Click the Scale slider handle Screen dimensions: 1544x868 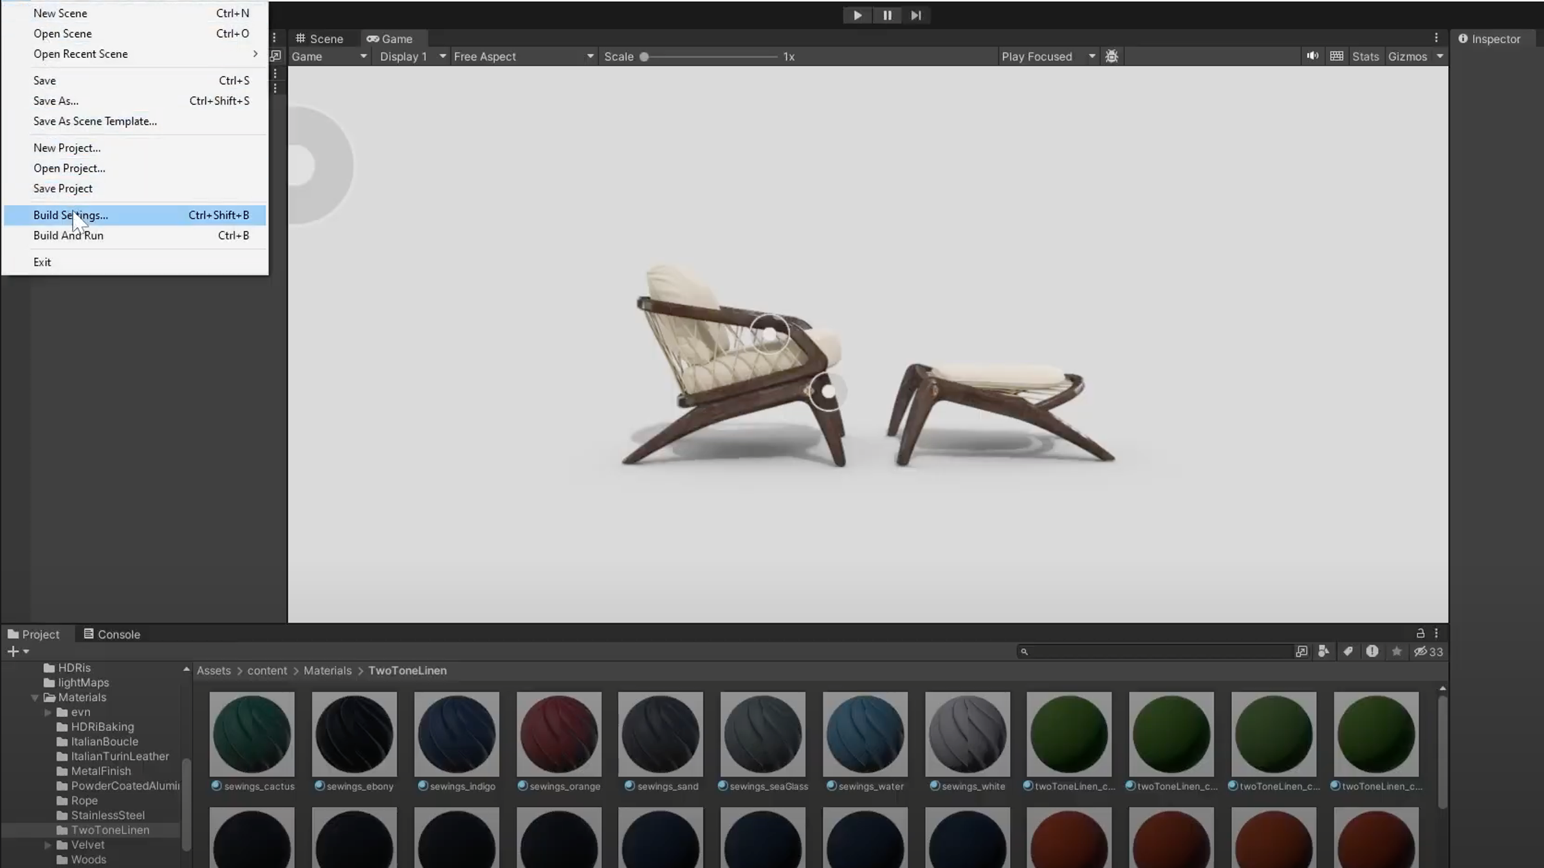pyautogui.click(x=644, y=57)
